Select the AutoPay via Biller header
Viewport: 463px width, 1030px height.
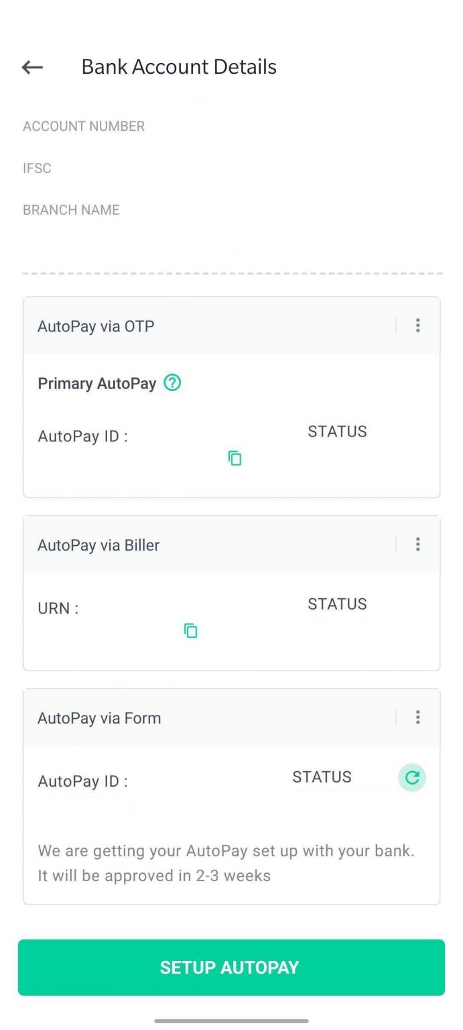pos(98,545)
